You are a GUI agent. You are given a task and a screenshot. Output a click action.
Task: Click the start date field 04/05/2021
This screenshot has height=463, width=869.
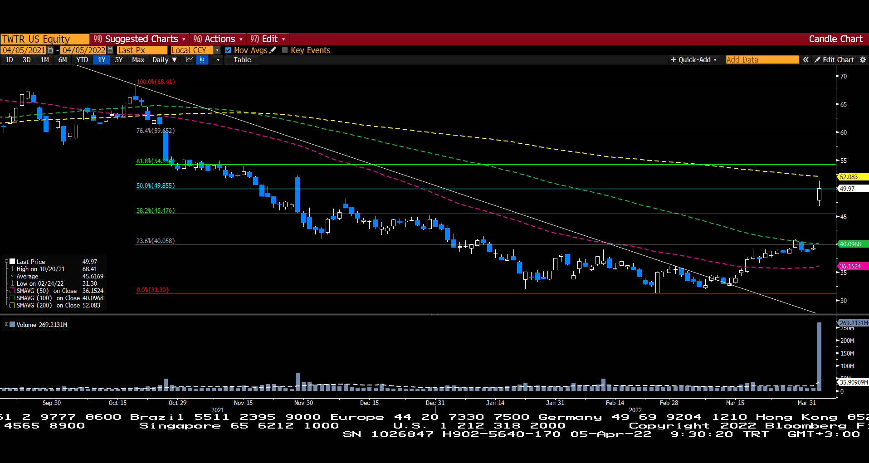pyautogui.click(x=24, y=50)
